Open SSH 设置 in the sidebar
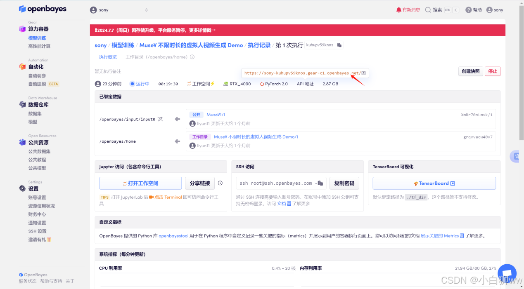The height and width of the screenshot is (289, 524). tap(37, 231)
